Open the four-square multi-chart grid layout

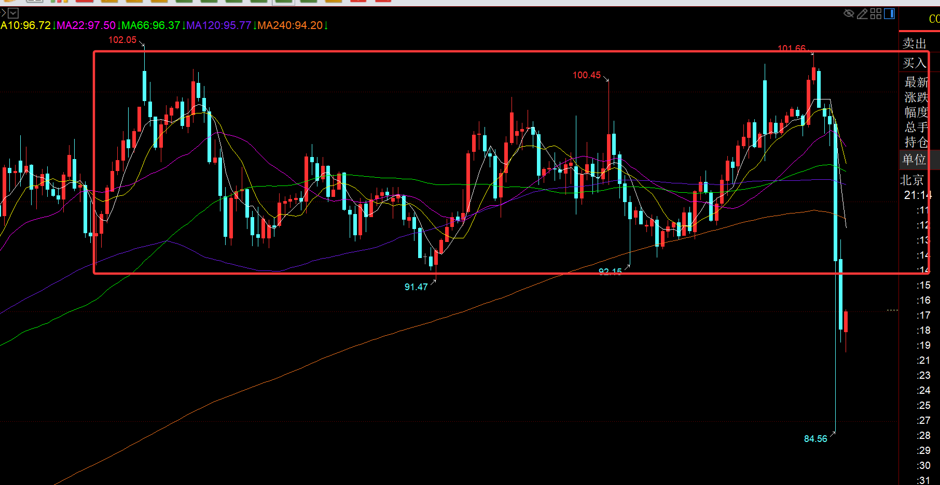tap(876, 14)
